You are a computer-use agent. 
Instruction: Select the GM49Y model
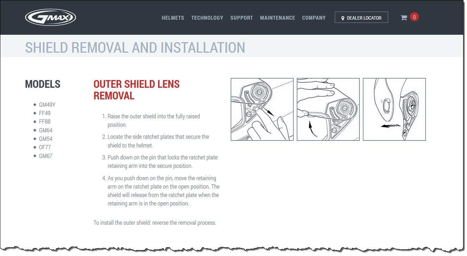(47, 105)
